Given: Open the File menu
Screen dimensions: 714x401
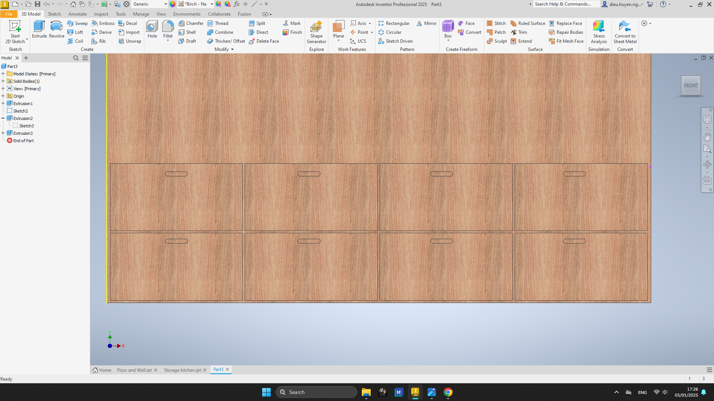Looking at the screenshot, I should click(x=9, y=14).
